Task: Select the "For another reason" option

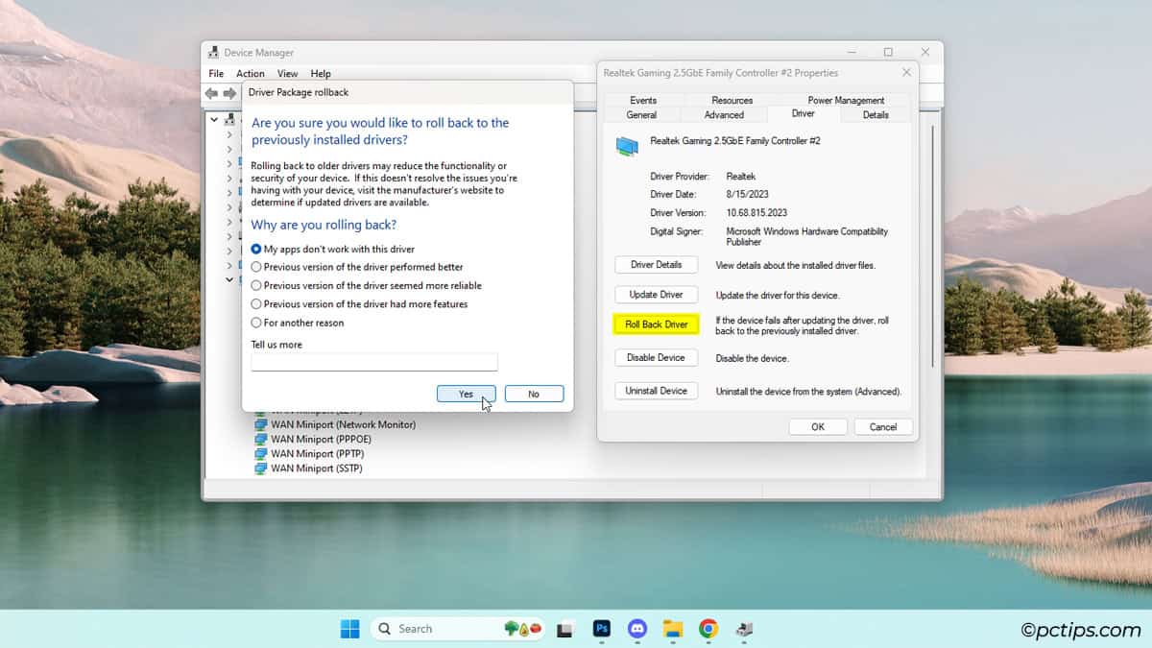Action: pos(297,323)
